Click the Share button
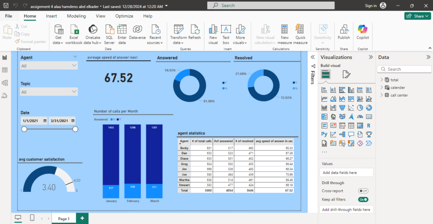Screen dimensions: 433x224 click(x=417, y=16)
